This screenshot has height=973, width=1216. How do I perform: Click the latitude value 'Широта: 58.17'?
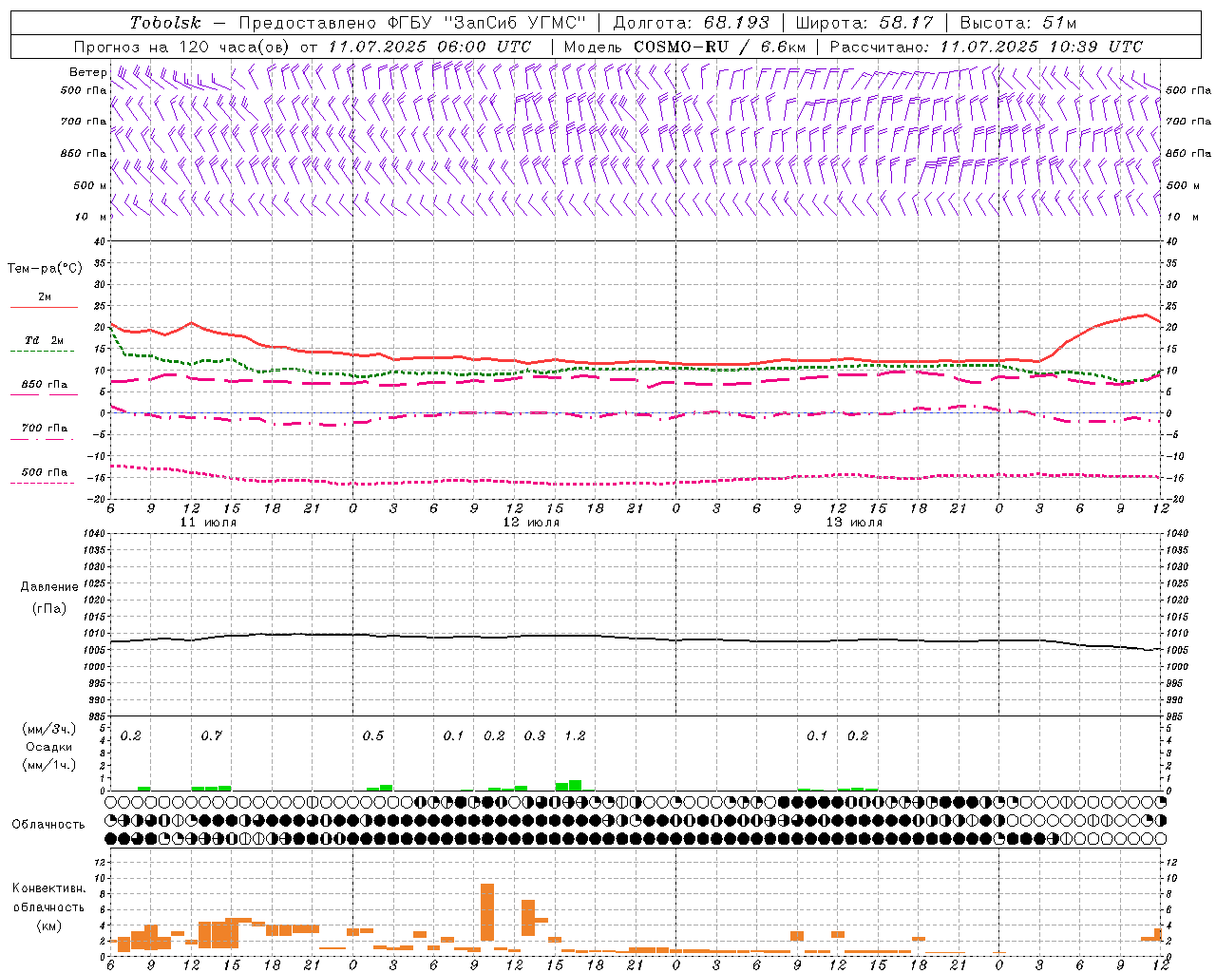tap(864, 23)
